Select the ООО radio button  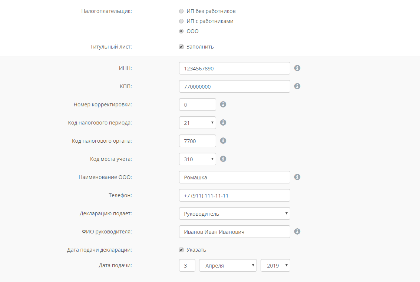click(x=181, y=31)
